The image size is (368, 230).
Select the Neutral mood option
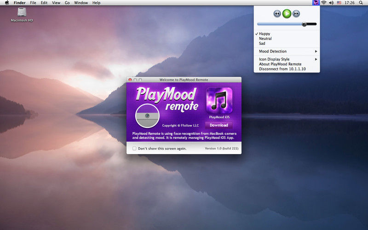point(287,39)
